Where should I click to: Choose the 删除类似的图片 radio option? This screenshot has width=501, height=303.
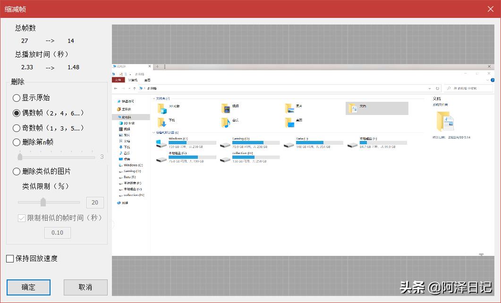(x=17, y=172)
